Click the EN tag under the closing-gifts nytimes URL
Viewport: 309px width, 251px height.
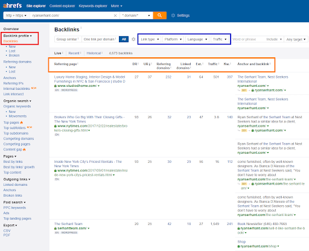pyautogui.click(x=57, y=135)
